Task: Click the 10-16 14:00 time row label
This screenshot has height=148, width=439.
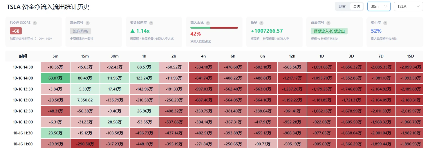Action: point(23,78)
